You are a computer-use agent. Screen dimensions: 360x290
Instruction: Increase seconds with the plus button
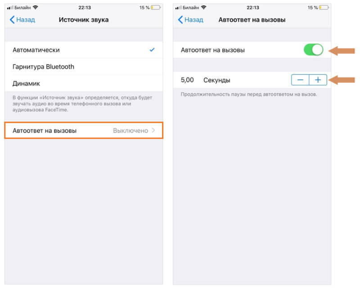pyautogui.click(x=318, y=80)
